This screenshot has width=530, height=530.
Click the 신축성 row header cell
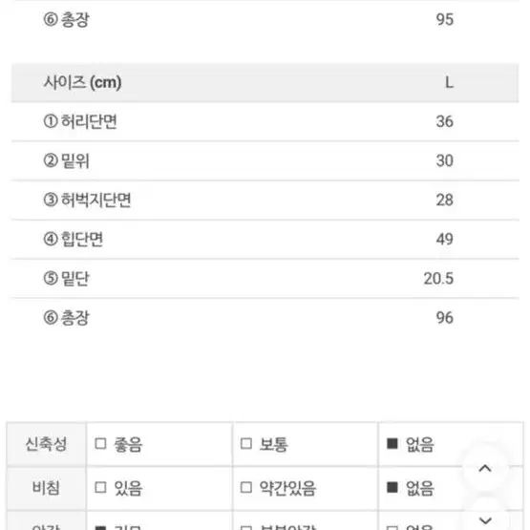[x=46, y=444]
